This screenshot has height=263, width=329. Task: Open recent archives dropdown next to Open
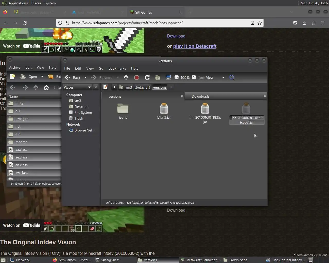(42, 77)
